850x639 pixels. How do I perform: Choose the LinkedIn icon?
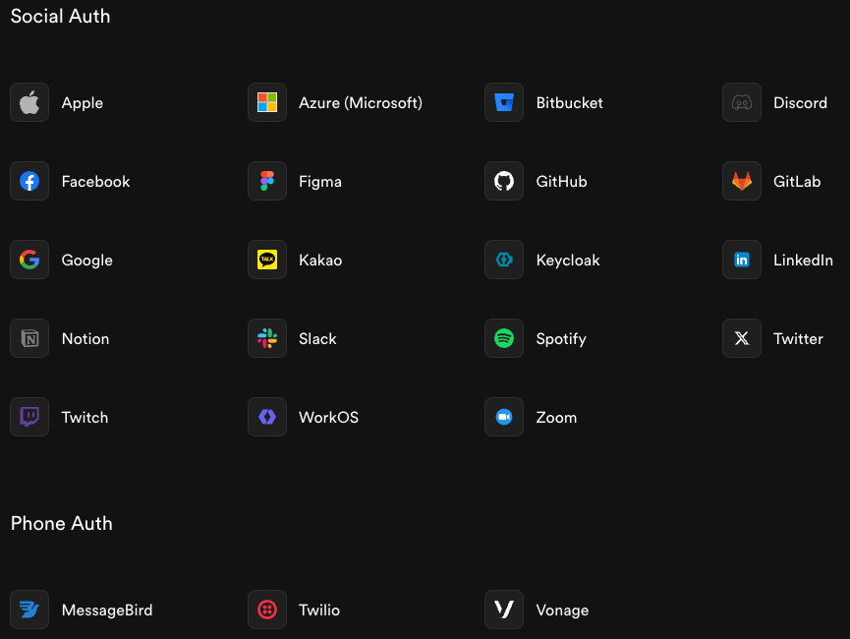(x=742, y=260)
